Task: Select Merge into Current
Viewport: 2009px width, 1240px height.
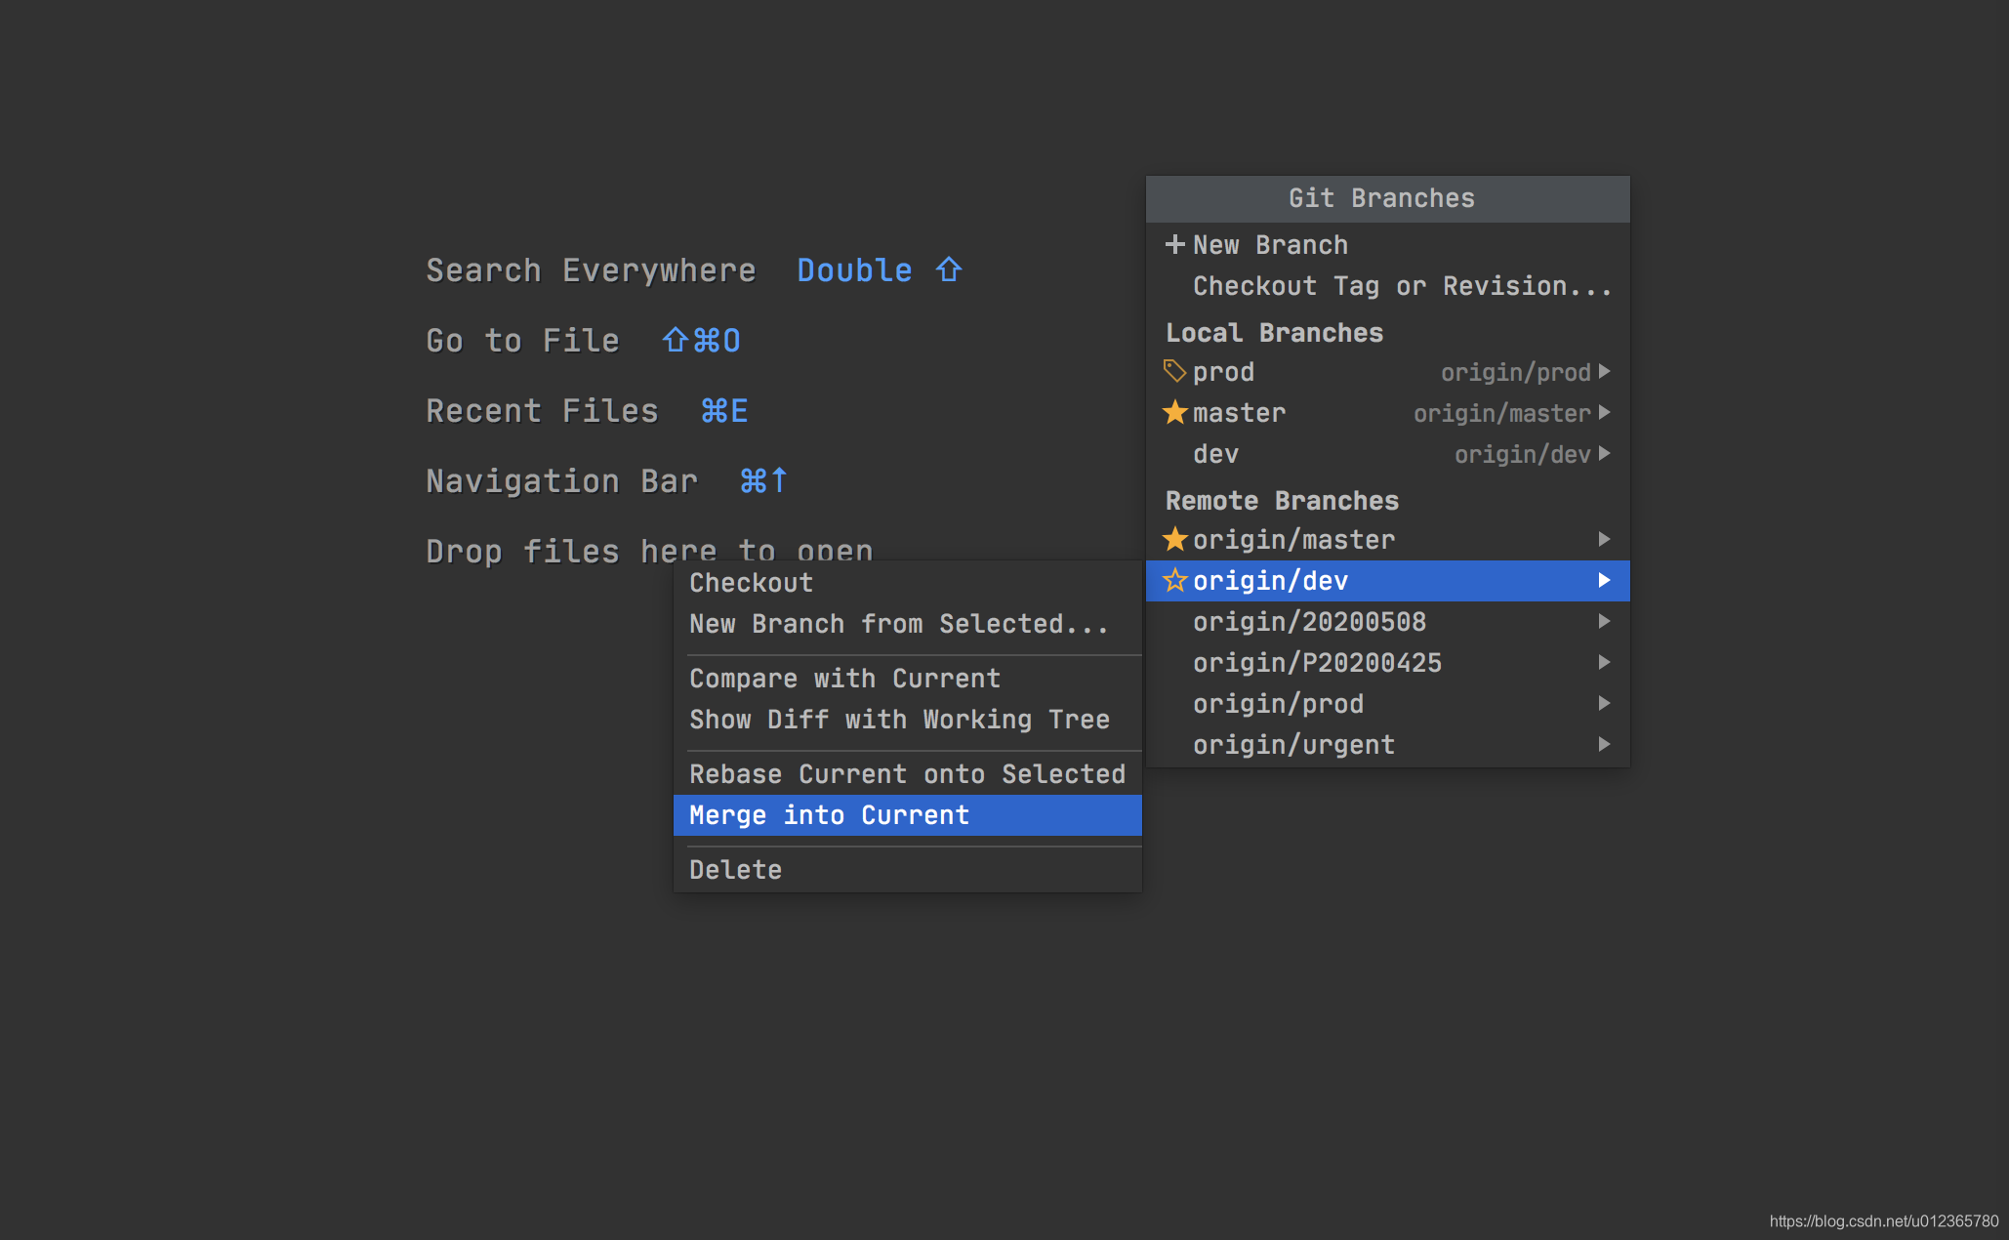Action: coord(829,815)
